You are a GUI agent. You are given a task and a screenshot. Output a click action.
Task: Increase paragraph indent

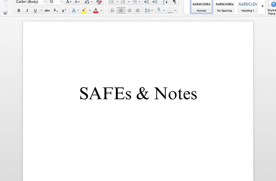click(155, 2)
